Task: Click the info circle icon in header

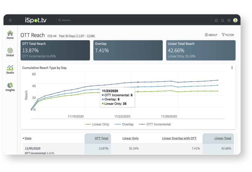Action: [x=229, y=20]
